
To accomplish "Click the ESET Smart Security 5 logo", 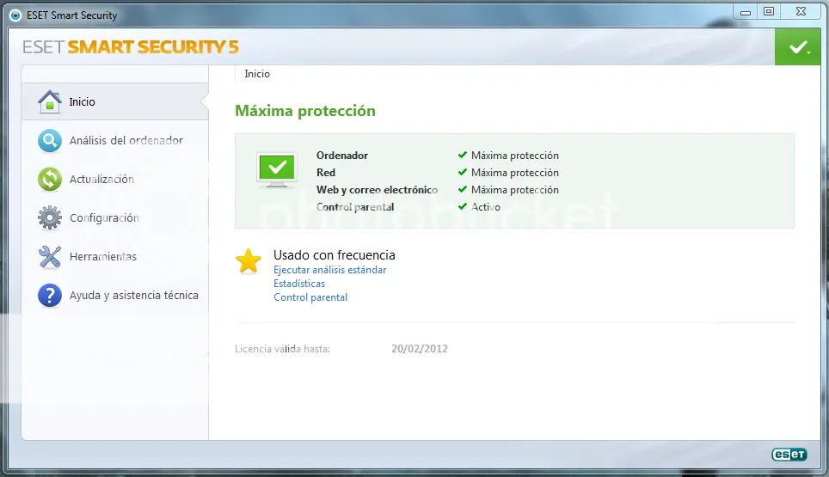I will [x=131, y=47].
